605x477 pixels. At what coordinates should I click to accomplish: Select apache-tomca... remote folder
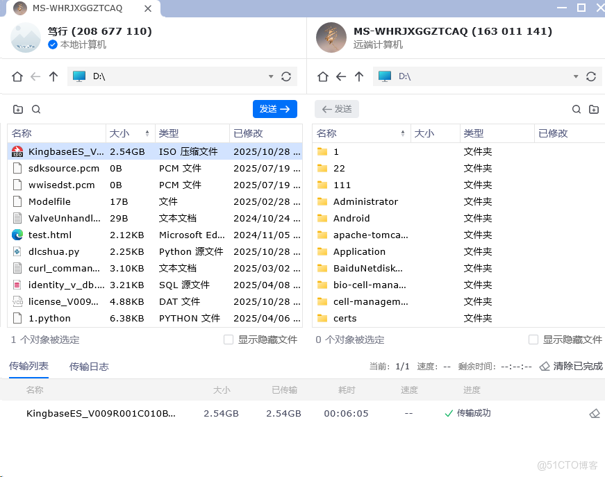(x=458, y=235)
